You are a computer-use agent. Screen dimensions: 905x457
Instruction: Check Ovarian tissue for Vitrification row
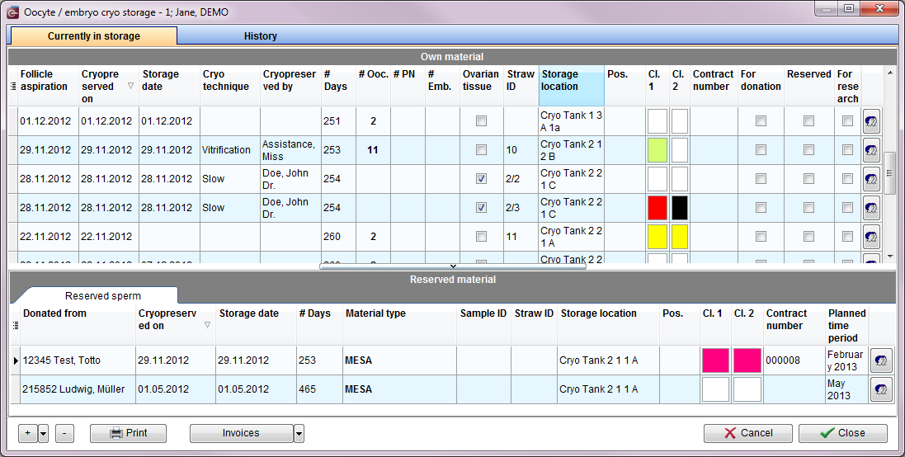pos(481,150)
